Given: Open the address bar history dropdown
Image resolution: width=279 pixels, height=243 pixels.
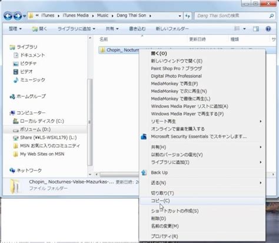Looking at the screenshot, I should click(180, 16).
